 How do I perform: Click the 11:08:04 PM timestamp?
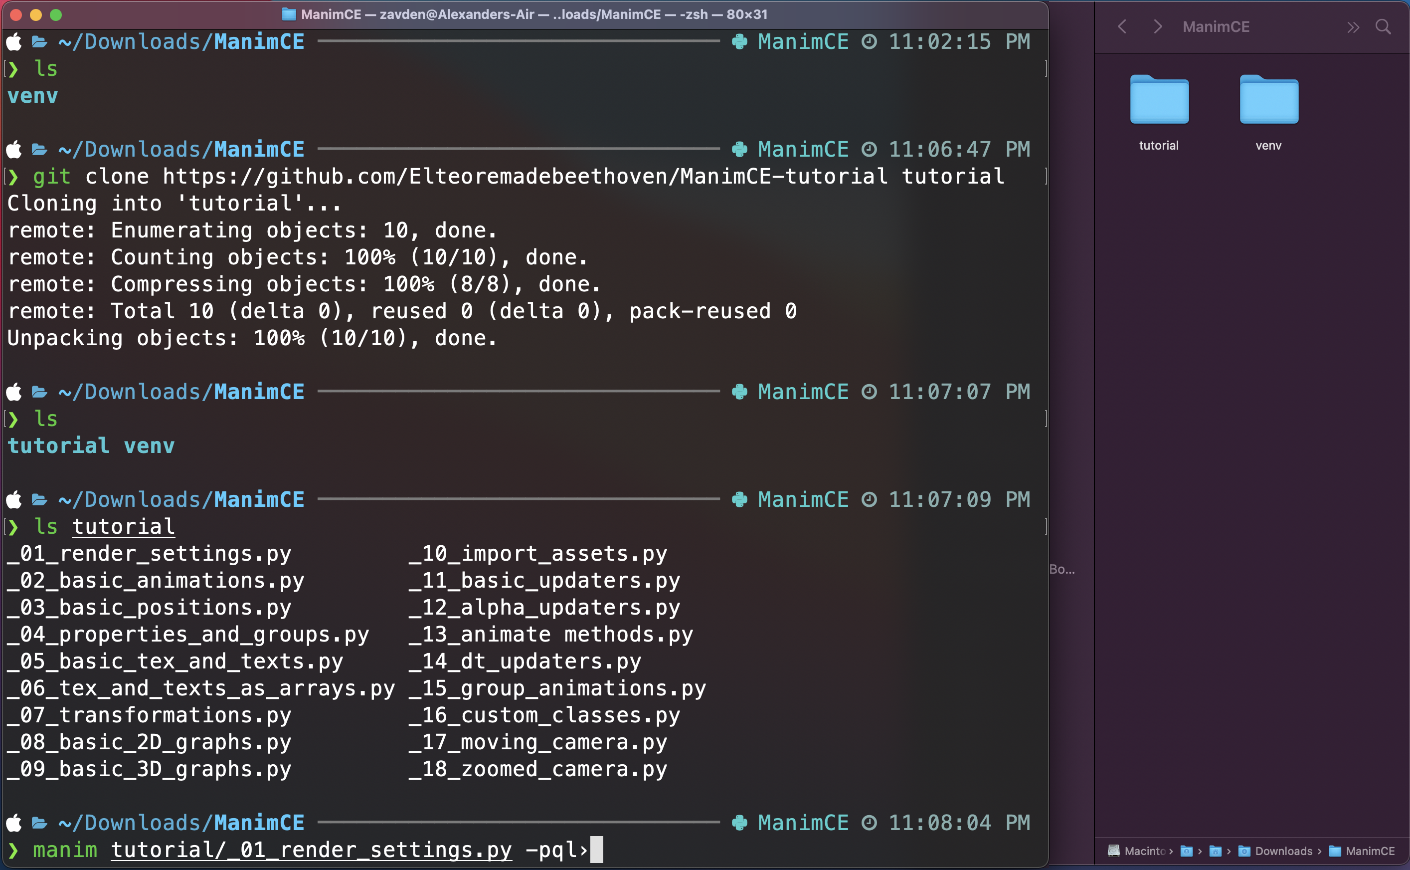[959, 823]
